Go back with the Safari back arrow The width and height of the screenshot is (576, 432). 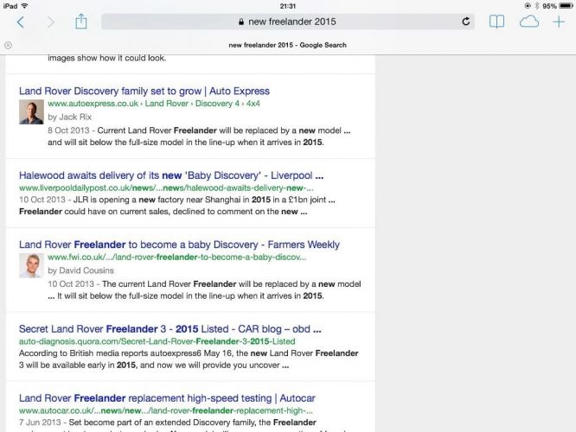click(21, 22)
